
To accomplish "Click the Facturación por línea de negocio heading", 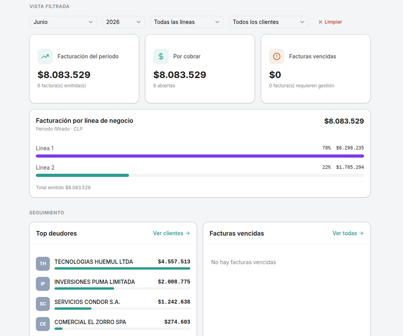I will point(85,120).
